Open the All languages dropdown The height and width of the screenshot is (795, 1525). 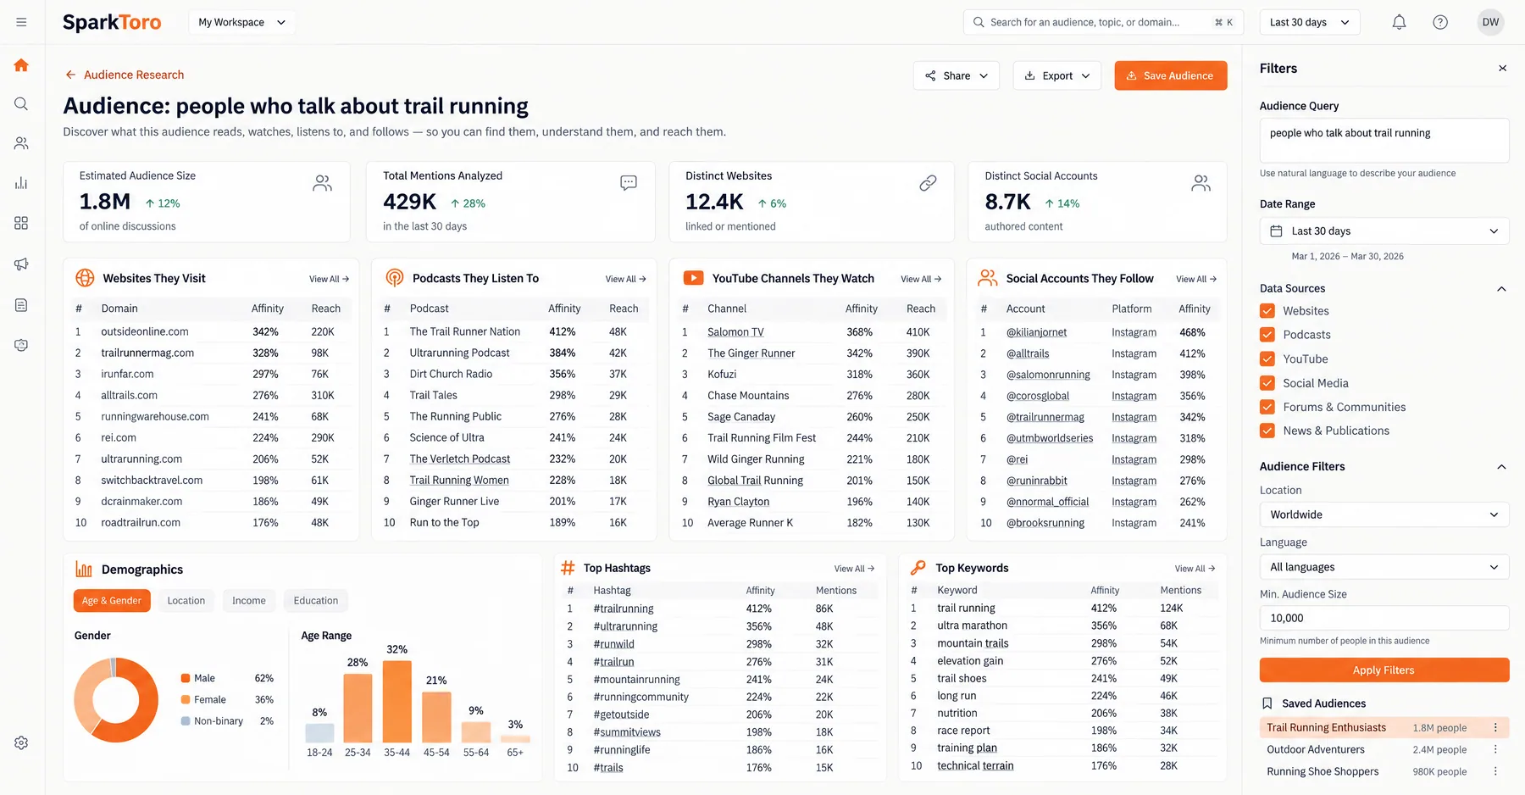pos(1384,567)
